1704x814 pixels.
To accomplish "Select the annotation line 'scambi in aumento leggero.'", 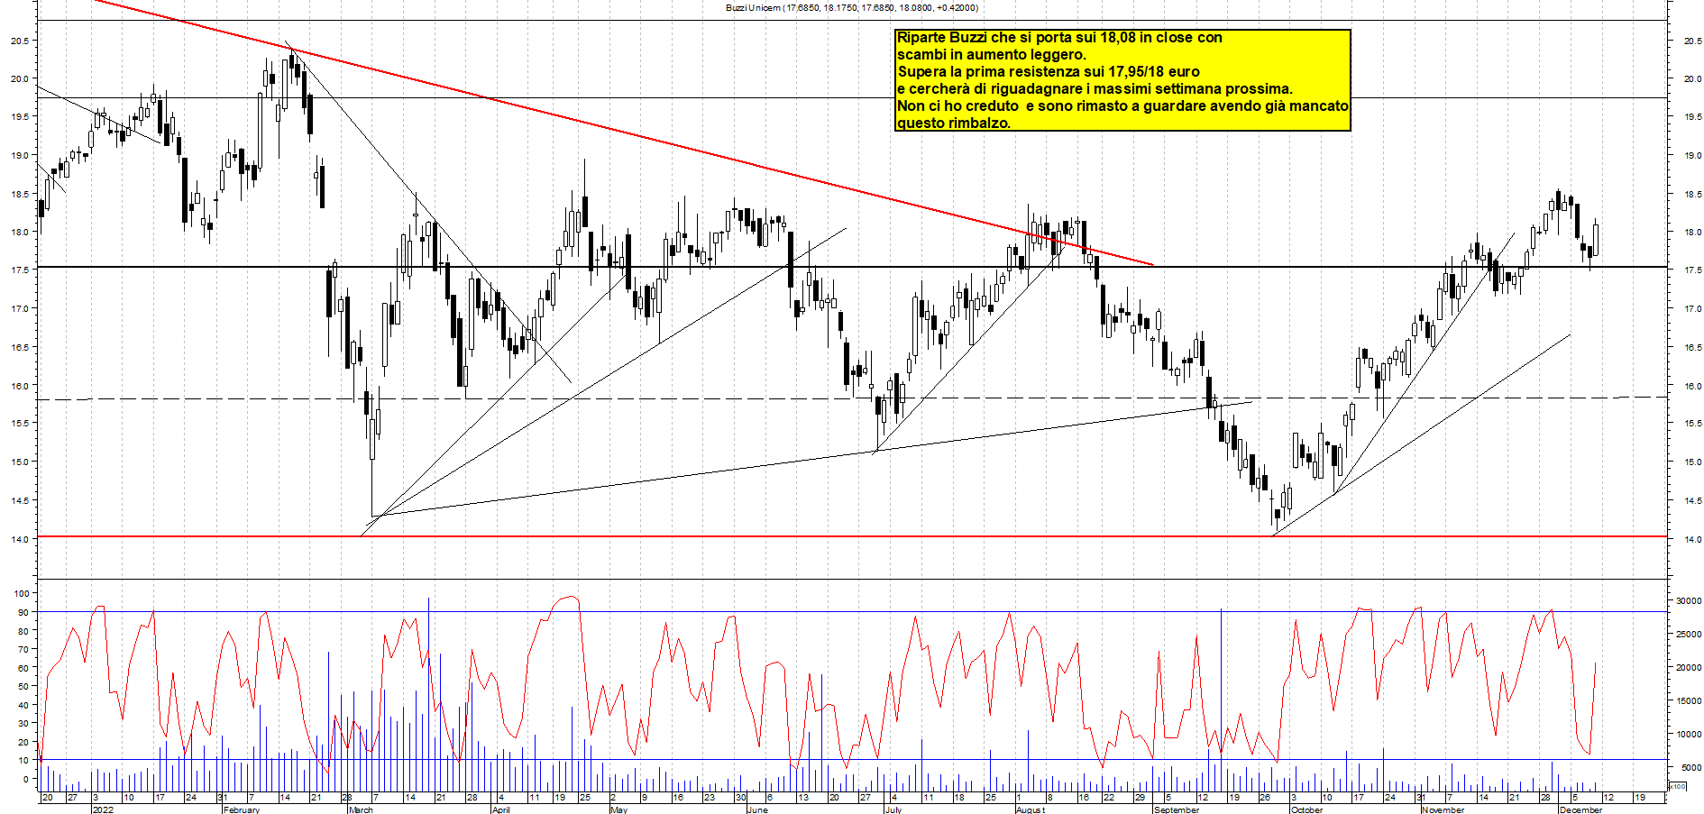I will click(x=992, y=55).
